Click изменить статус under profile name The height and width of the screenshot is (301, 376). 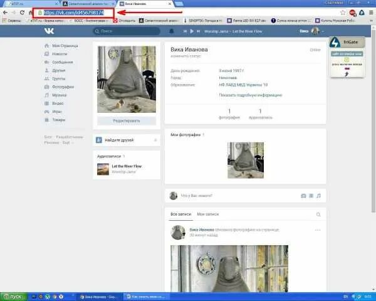[x=185, y=56]
